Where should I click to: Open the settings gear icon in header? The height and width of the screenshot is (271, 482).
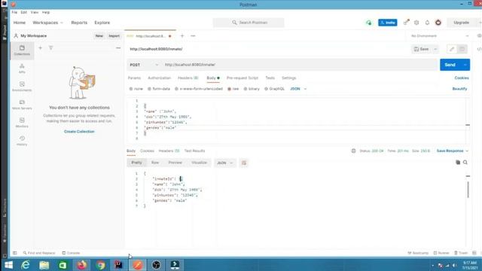pyautogui.click(x=416, y=23)
